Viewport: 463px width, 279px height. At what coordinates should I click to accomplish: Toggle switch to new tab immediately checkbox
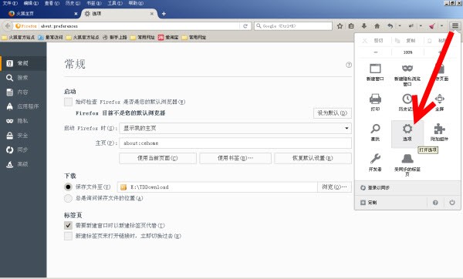(68, 236)
